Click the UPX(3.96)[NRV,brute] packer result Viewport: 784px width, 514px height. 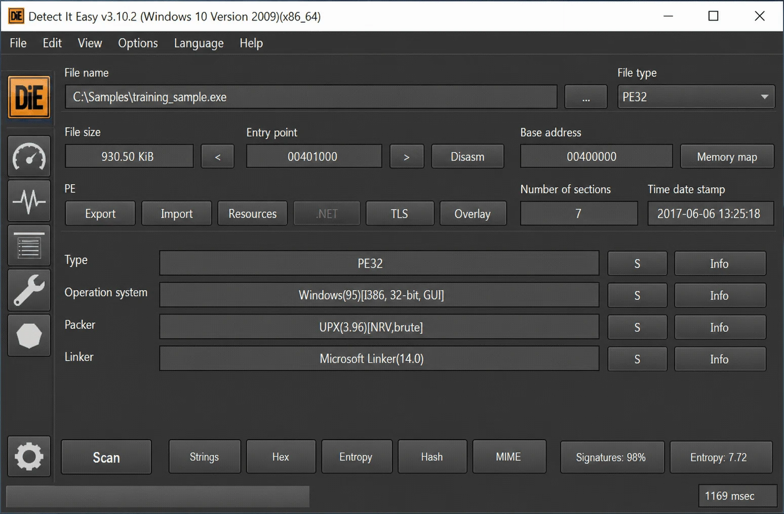pyautogui.click(x=379, y=327)
